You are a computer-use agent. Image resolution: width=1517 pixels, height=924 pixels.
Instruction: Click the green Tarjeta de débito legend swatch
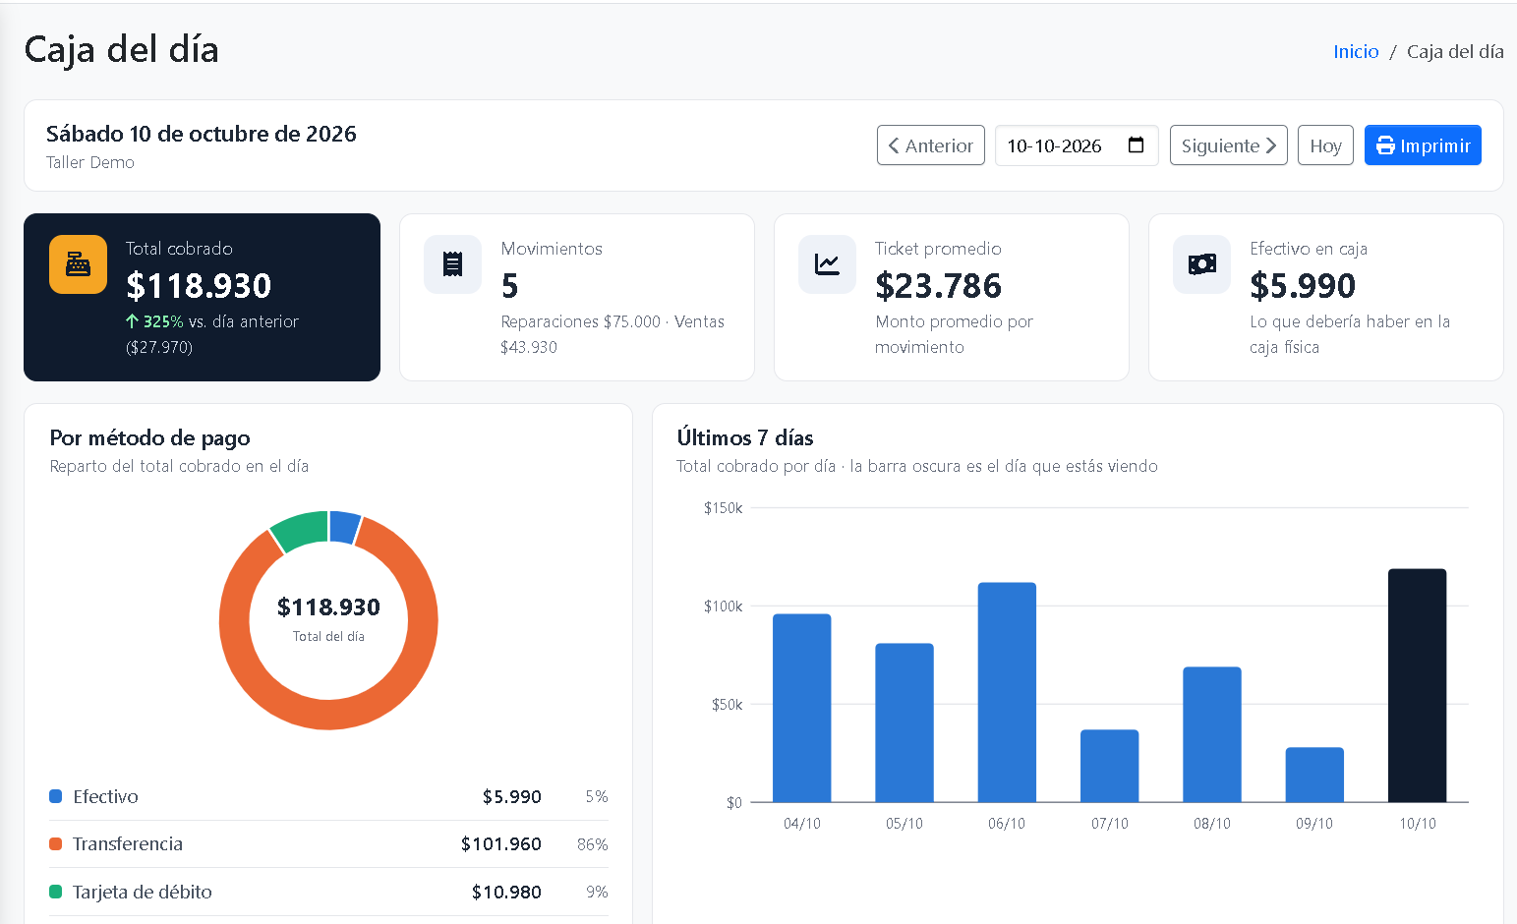pyautogui.click(x=56, y=892)
